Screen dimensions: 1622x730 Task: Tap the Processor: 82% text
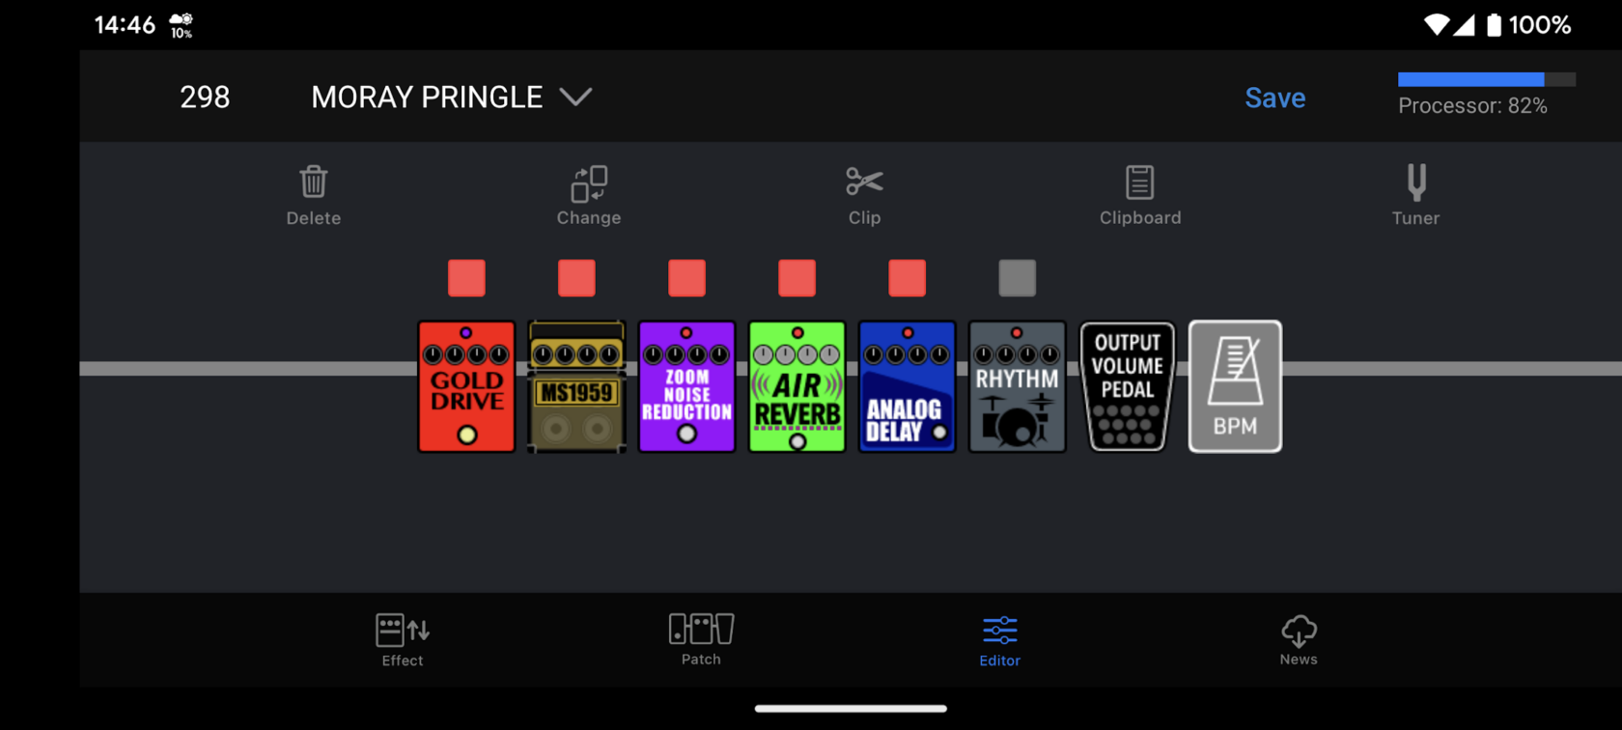1472,106
